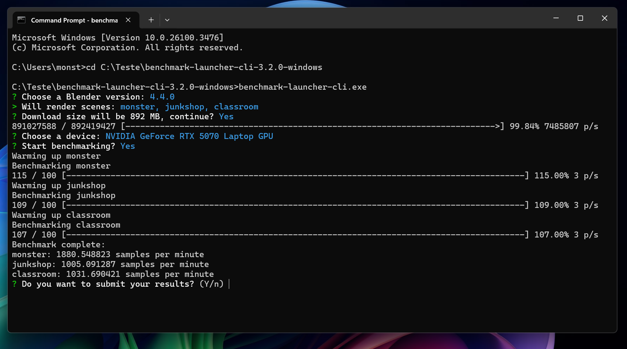Click the benchmark-launcher-cli.exe command line
This screenshot has width=627, height=349.
189,87
